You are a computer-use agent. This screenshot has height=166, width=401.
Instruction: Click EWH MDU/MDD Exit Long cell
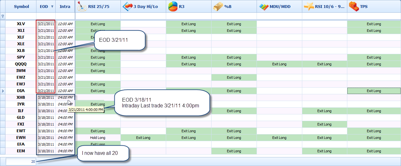[279, 138]
